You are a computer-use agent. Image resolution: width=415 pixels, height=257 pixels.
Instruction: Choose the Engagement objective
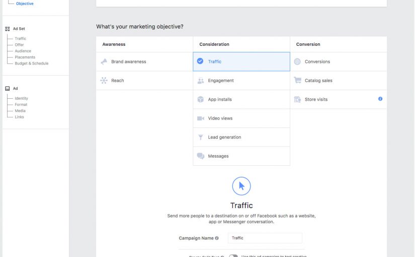tap(241, 80)
